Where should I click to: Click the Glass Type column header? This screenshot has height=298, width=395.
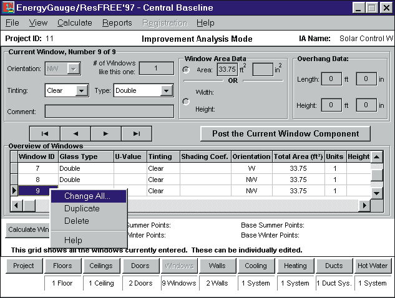(x=86, y=157)
